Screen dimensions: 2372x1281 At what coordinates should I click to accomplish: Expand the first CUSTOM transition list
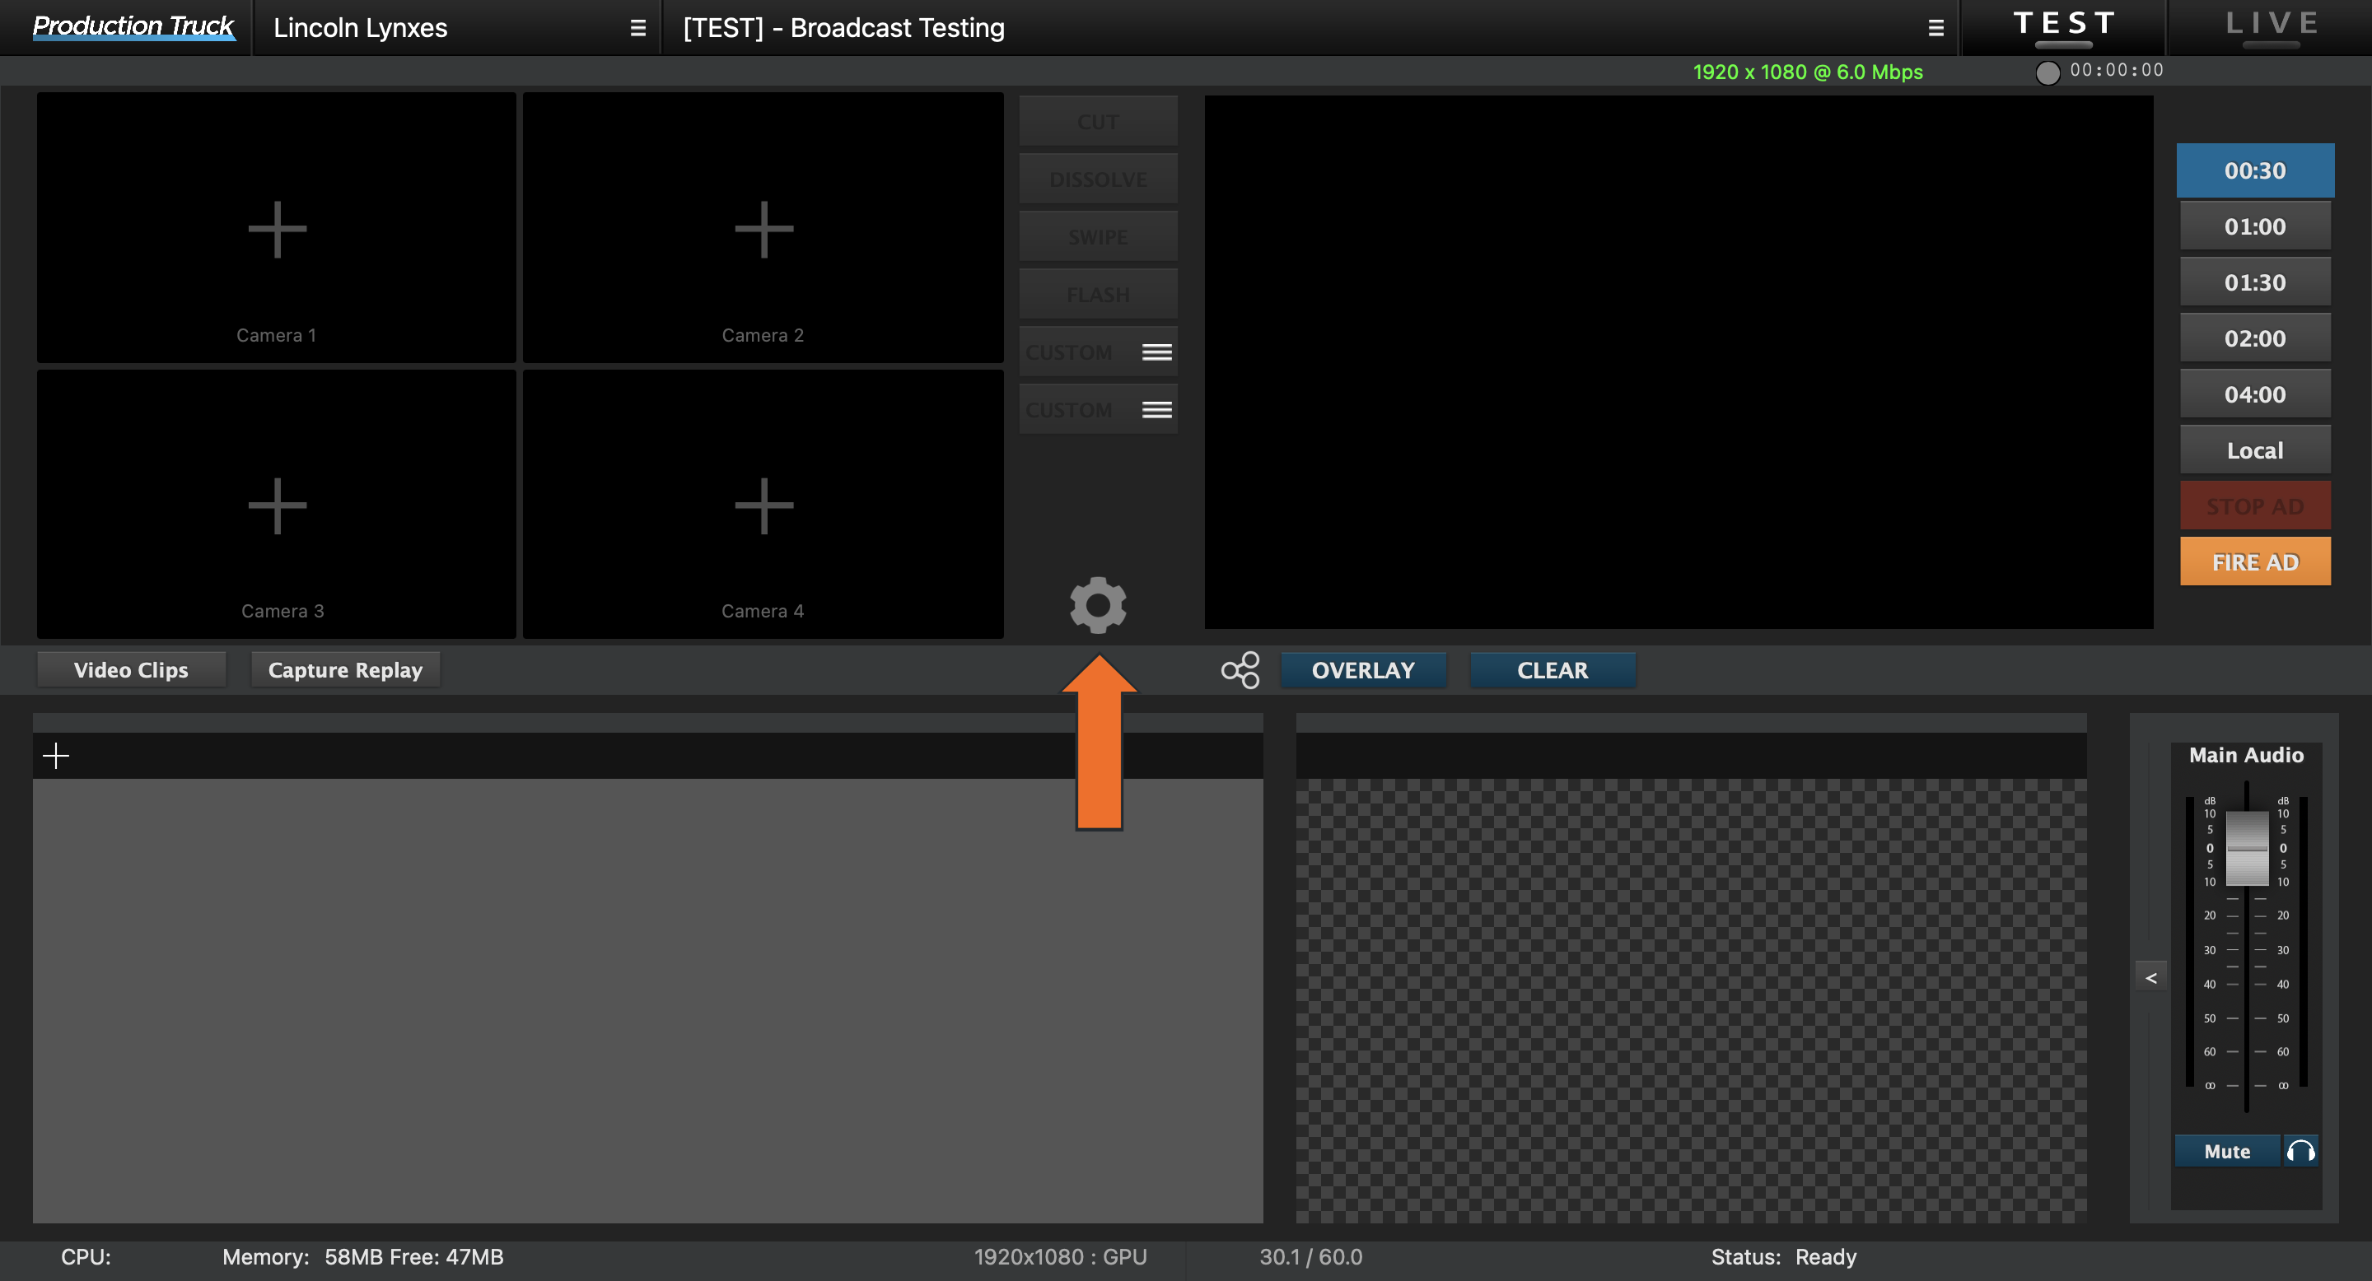(x=1156, y=352)
